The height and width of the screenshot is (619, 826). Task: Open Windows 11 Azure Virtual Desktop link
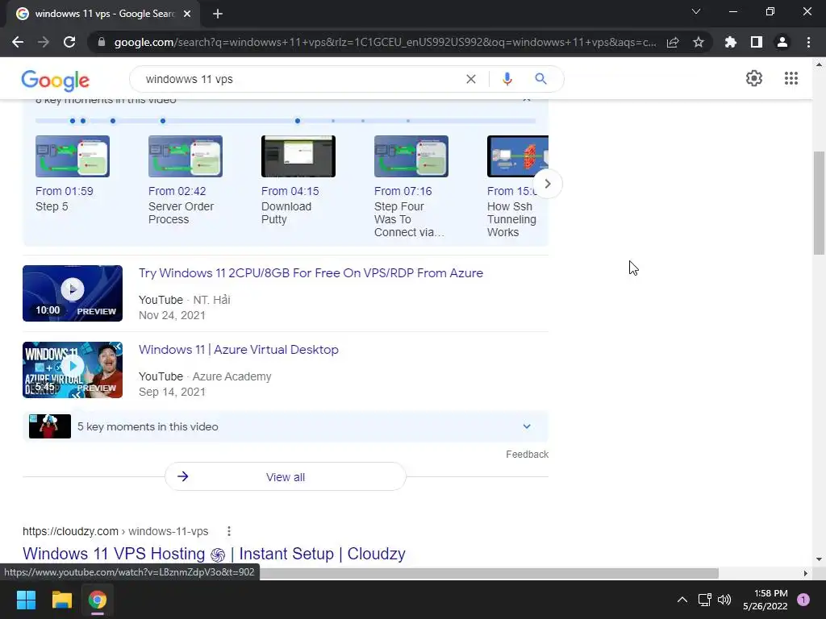[x=239, y=350]
